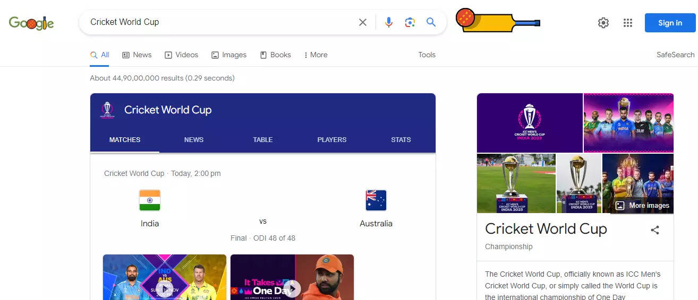The width and height of the screenshot is (698, 300).
Task: Open Google settings gear
Action: [x=603, y=23]
